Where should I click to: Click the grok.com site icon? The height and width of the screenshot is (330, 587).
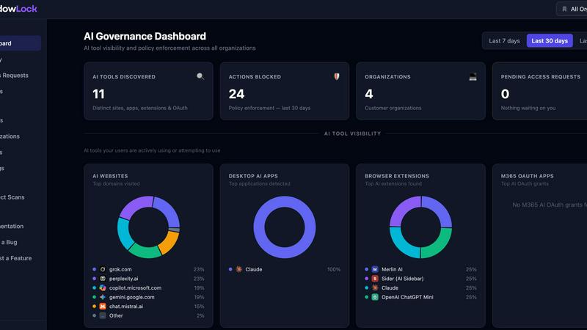(103, 269)
